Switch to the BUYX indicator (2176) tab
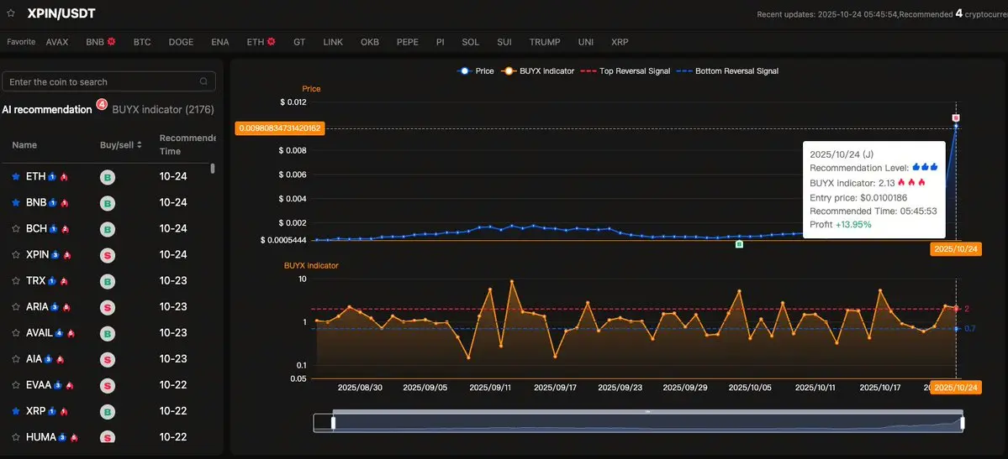Screen dimensions: 1008x459 coord(163,110)
